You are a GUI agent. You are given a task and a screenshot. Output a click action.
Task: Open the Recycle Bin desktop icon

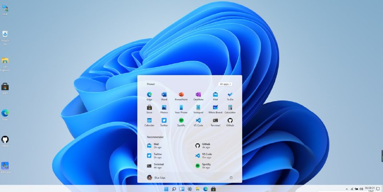5,38
